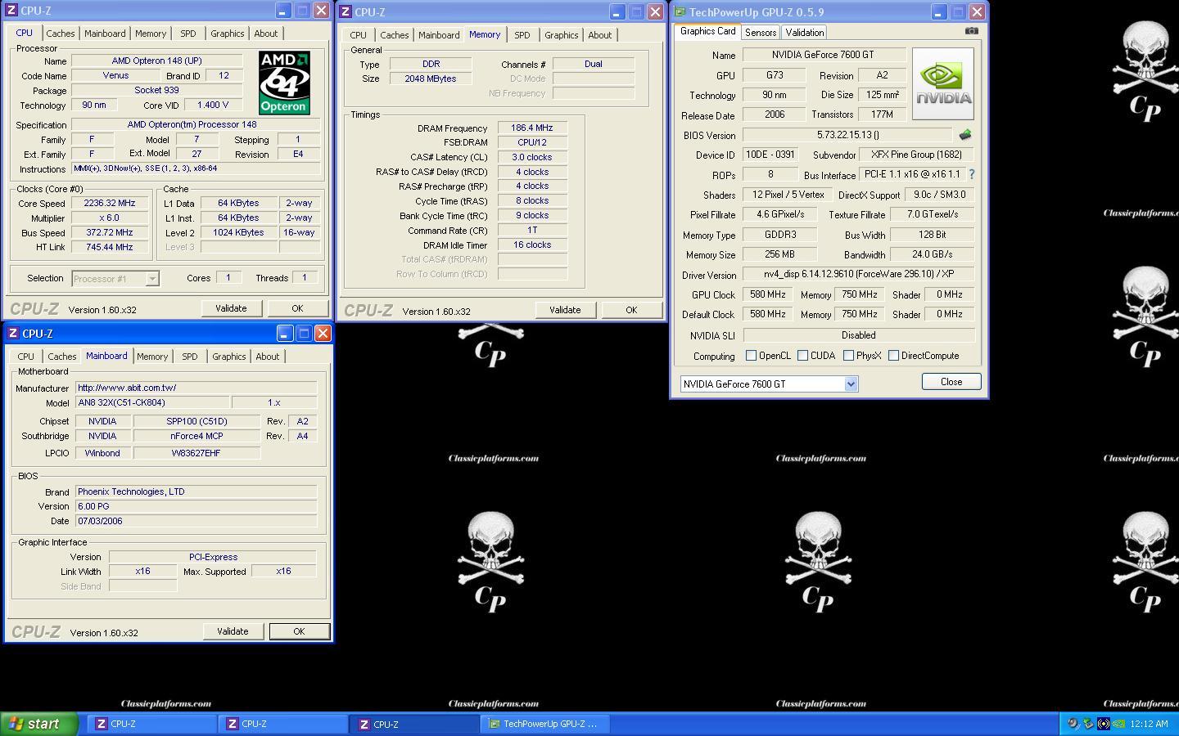This screenshot has height=736, width=1179.
Task: Click the DRAM Frequency value 186.4 MHz
Action: click(x=532, y=128)
